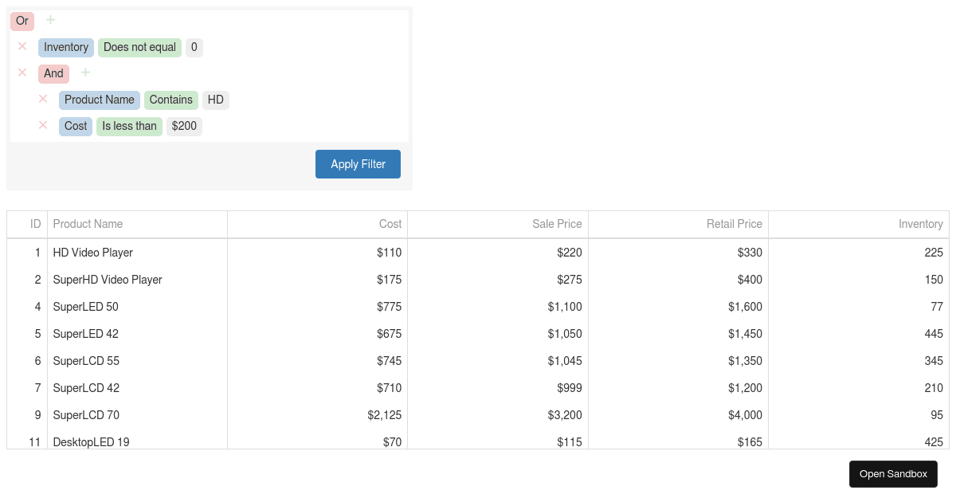Edit the 0 inventory value
The width and height of the screenshot is (956, 502).
(194, 47)
